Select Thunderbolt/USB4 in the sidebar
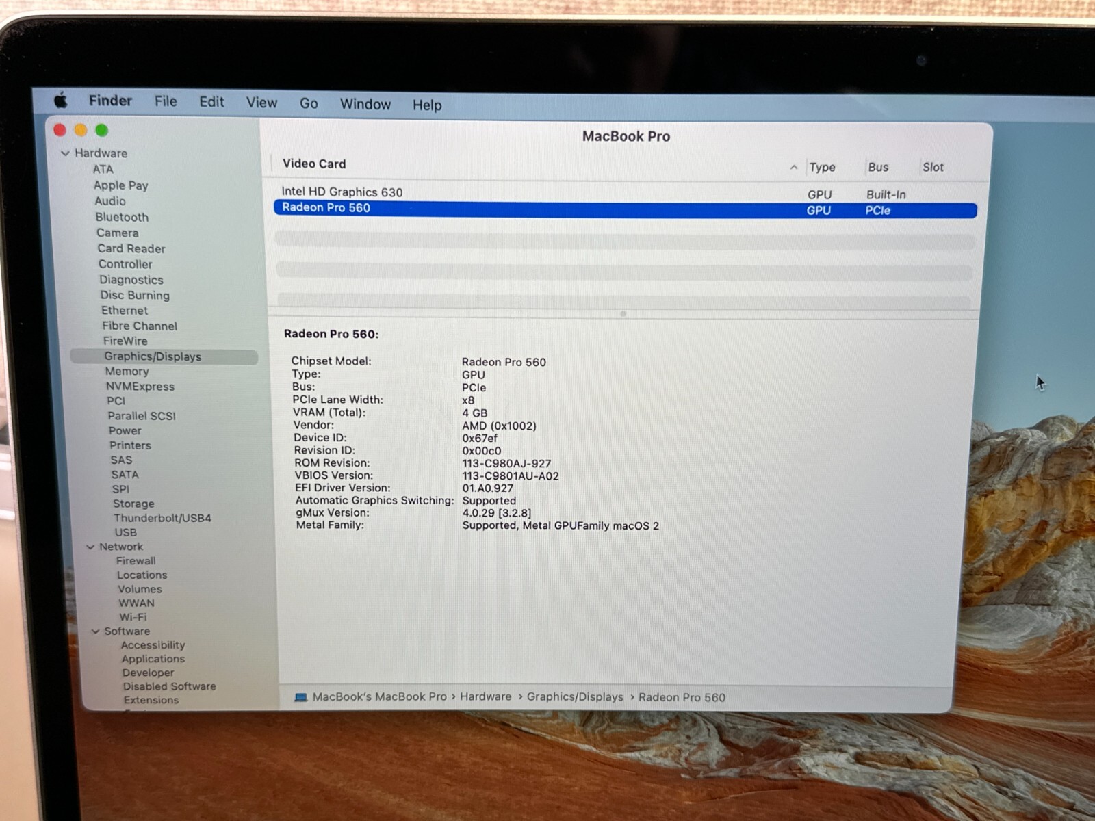The height and width of the screenshot is (821, 1095). (162, 518)
